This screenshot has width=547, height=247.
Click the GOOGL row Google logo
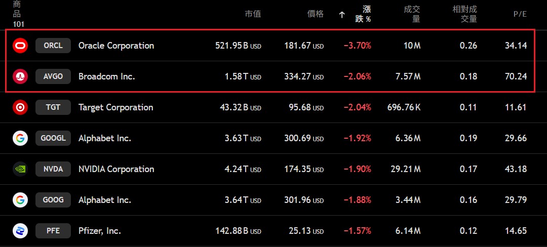20,138
